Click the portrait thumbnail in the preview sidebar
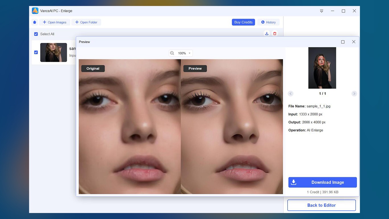The width and height of the screenshot is (389, 219). tap(322, 68)
